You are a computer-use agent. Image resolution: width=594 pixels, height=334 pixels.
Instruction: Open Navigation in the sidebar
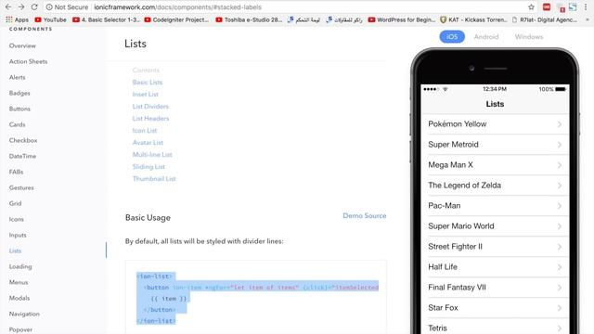click(24, 314)
